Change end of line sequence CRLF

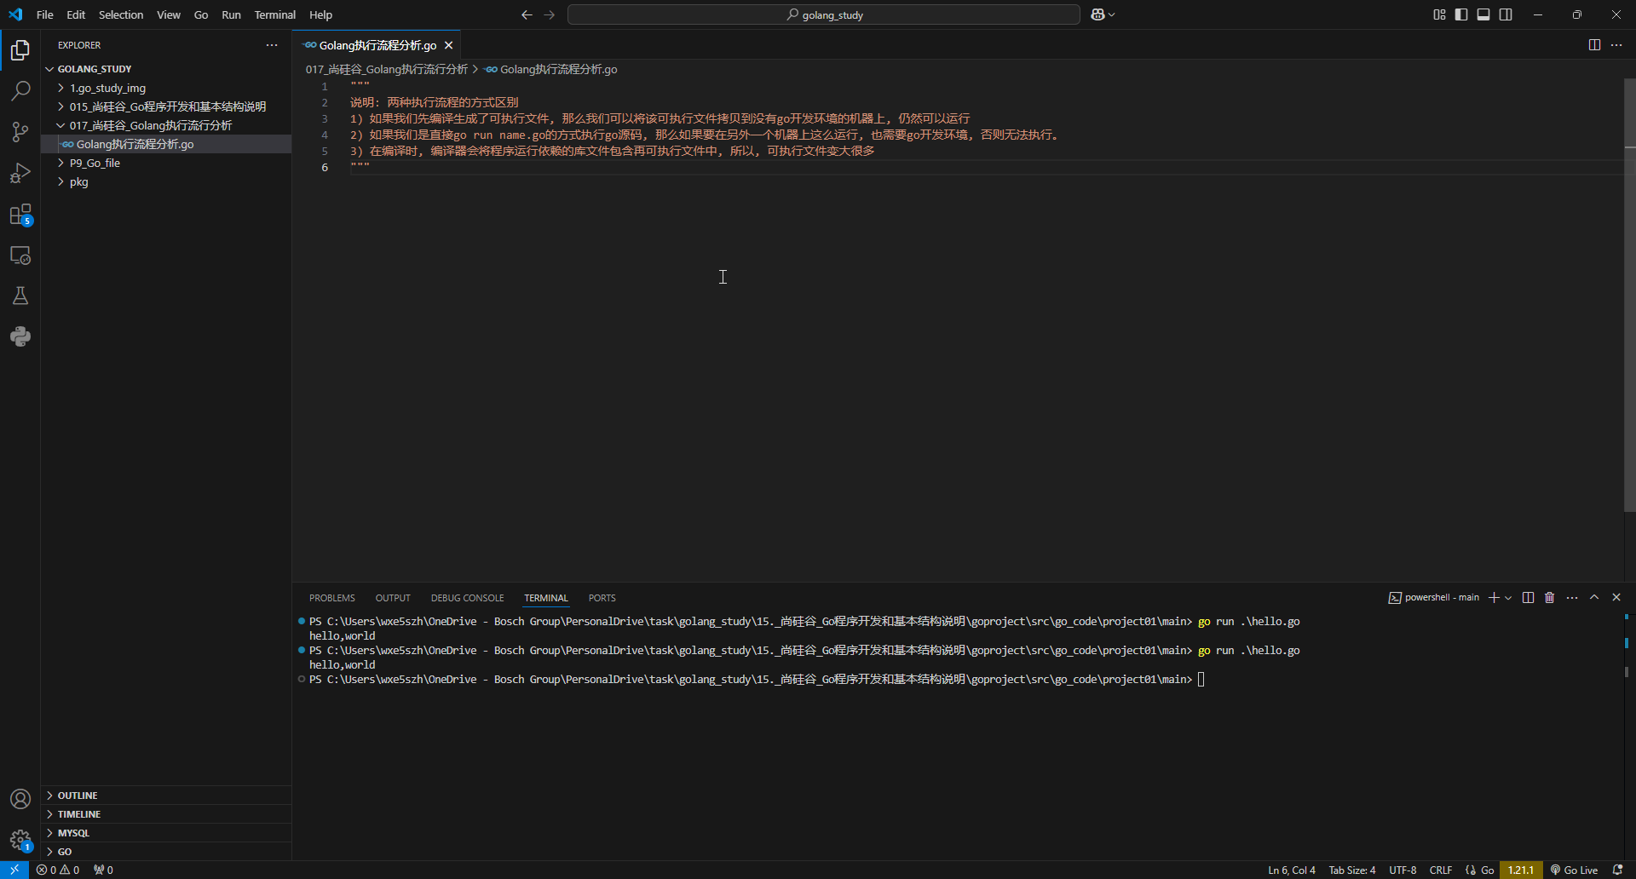coord(1441,870)
